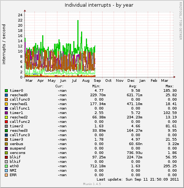Click the callfunc2 legend label

click(x=20, y=122)
